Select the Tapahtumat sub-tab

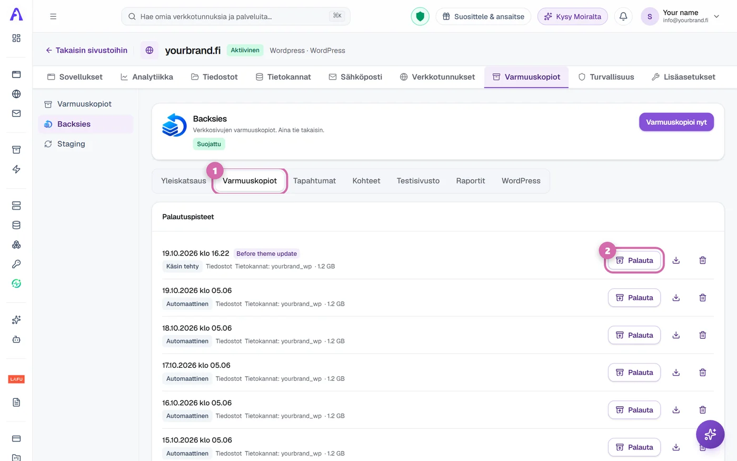pos(314,181)
